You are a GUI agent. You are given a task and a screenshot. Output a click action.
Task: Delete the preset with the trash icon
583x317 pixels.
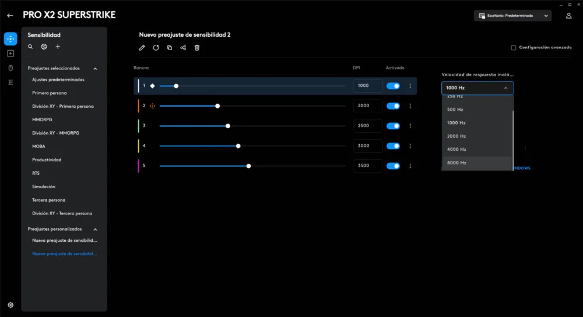coord(197,48)
